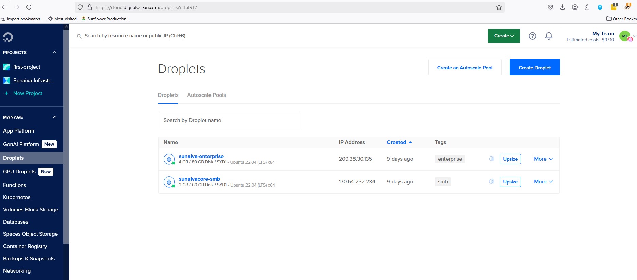Image resolution: width=637 pixels, height=280 pixels.
Task: Expand More menu for sunaivacore-smb
Action: tap(543, 182)
